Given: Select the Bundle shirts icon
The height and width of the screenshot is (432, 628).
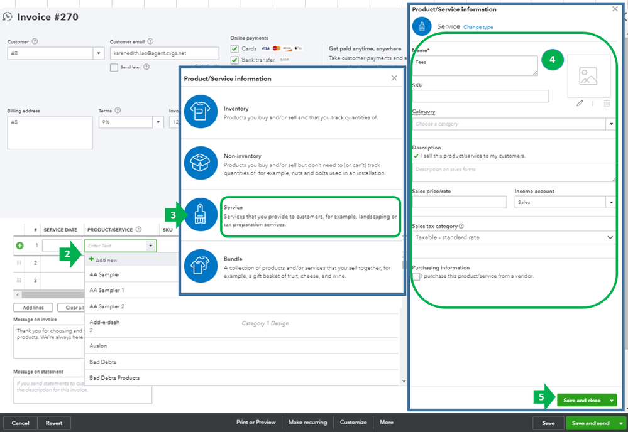Looking at the screenshot, I should (201, 266).
